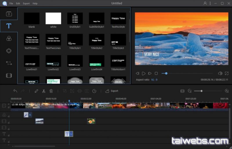Screen dimensions: 232x149
Task: Toggle the preview volume speaker icon
Action: point(220,73)
